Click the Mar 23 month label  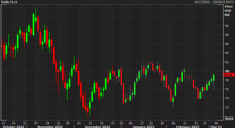(216, 127)
